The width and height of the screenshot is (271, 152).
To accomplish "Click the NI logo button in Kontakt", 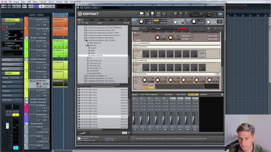I will (x=220, y=14).
